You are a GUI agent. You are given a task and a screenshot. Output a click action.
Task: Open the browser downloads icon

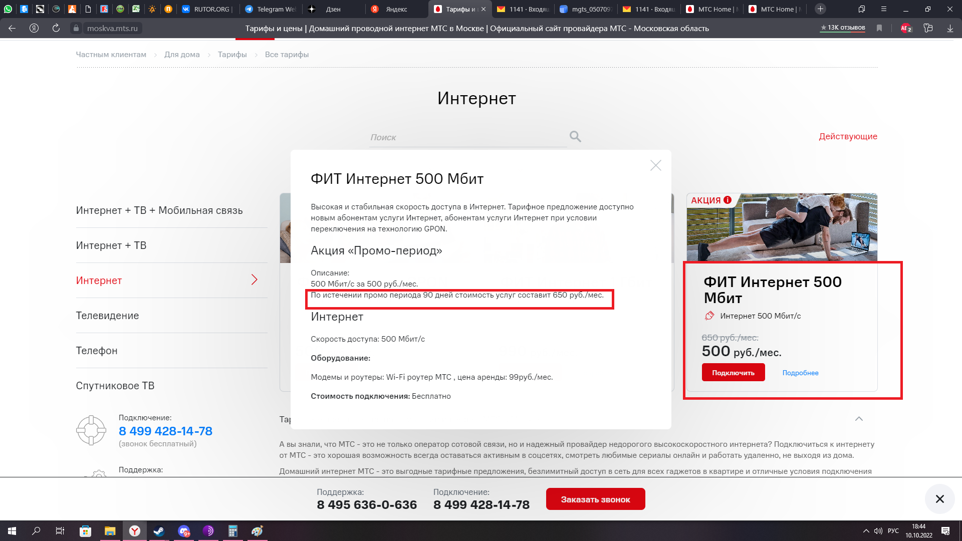point(950,28)
